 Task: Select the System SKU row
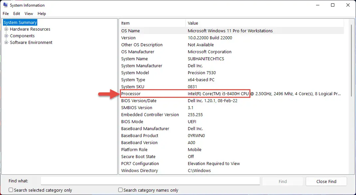232,87
